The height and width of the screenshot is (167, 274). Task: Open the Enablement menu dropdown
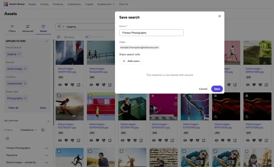click(x=106, y=4)
